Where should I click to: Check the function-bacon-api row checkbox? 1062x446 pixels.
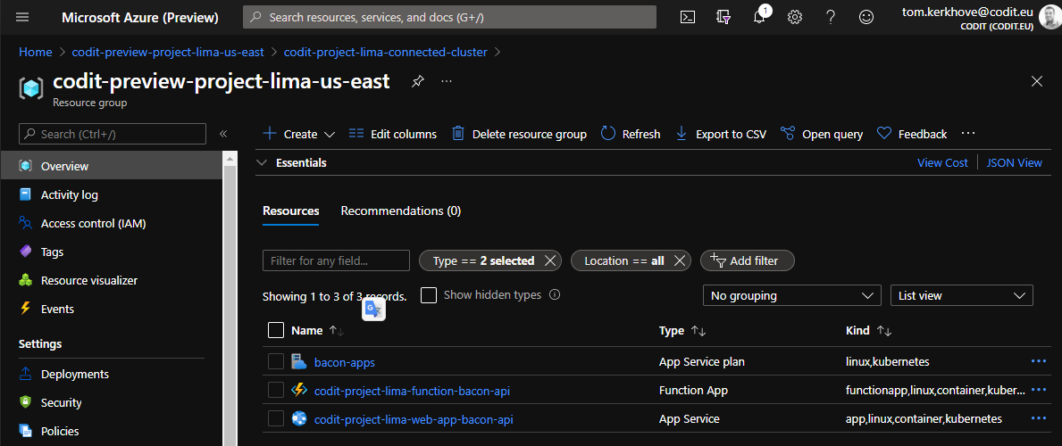point(276,390)
